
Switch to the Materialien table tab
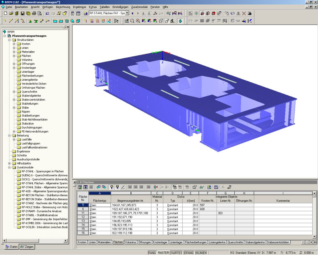coord(104,242)
